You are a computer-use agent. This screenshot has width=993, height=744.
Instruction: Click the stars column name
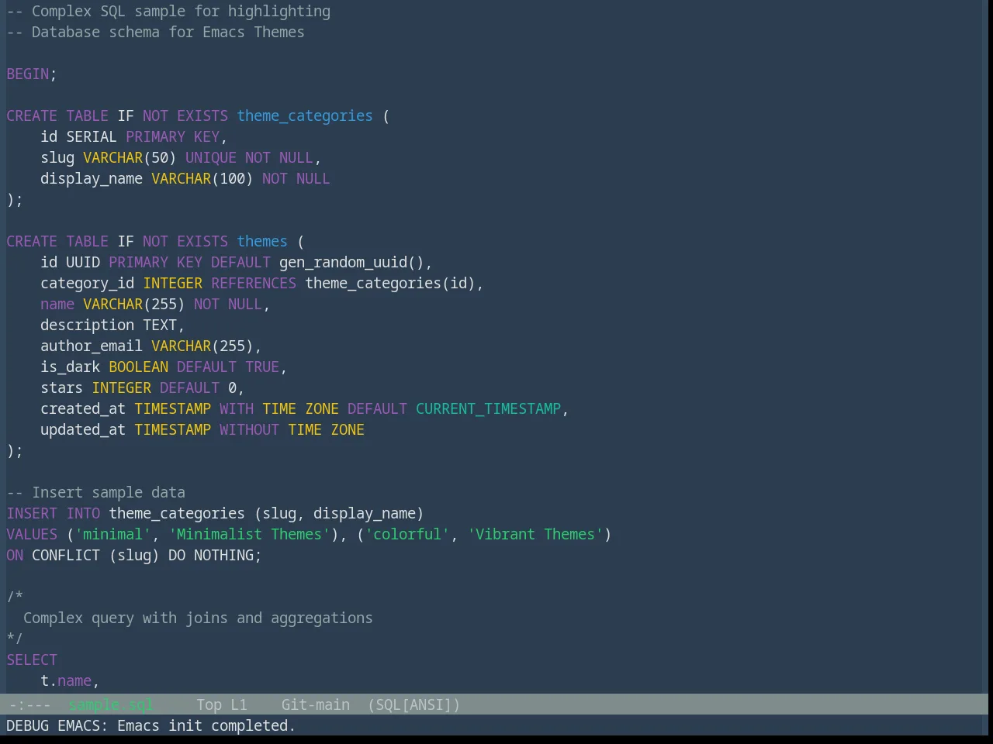(62, 387)
